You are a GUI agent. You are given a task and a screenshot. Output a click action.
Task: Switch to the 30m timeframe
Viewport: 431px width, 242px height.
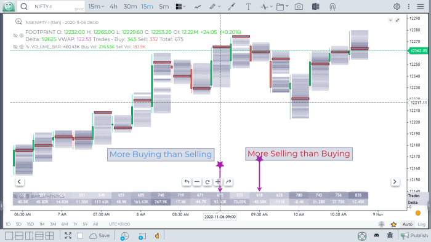point(130,6)
